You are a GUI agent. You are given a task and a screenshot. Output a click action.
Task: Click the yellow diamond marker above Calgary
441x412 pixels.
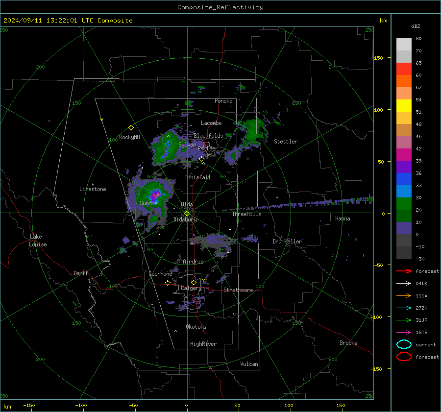(194, 282)
